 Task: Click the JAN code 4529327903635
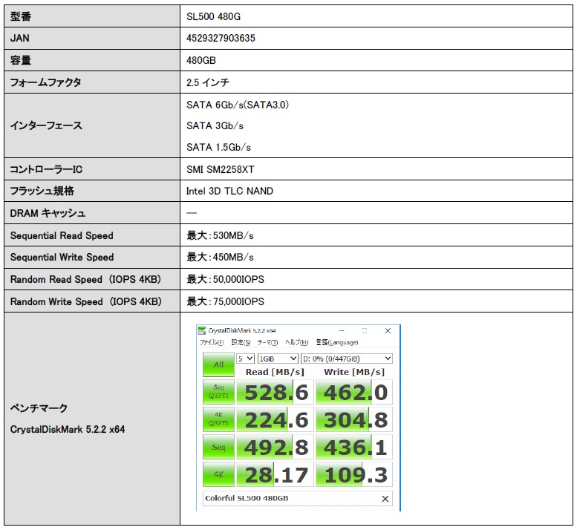(x=221, y=39)
